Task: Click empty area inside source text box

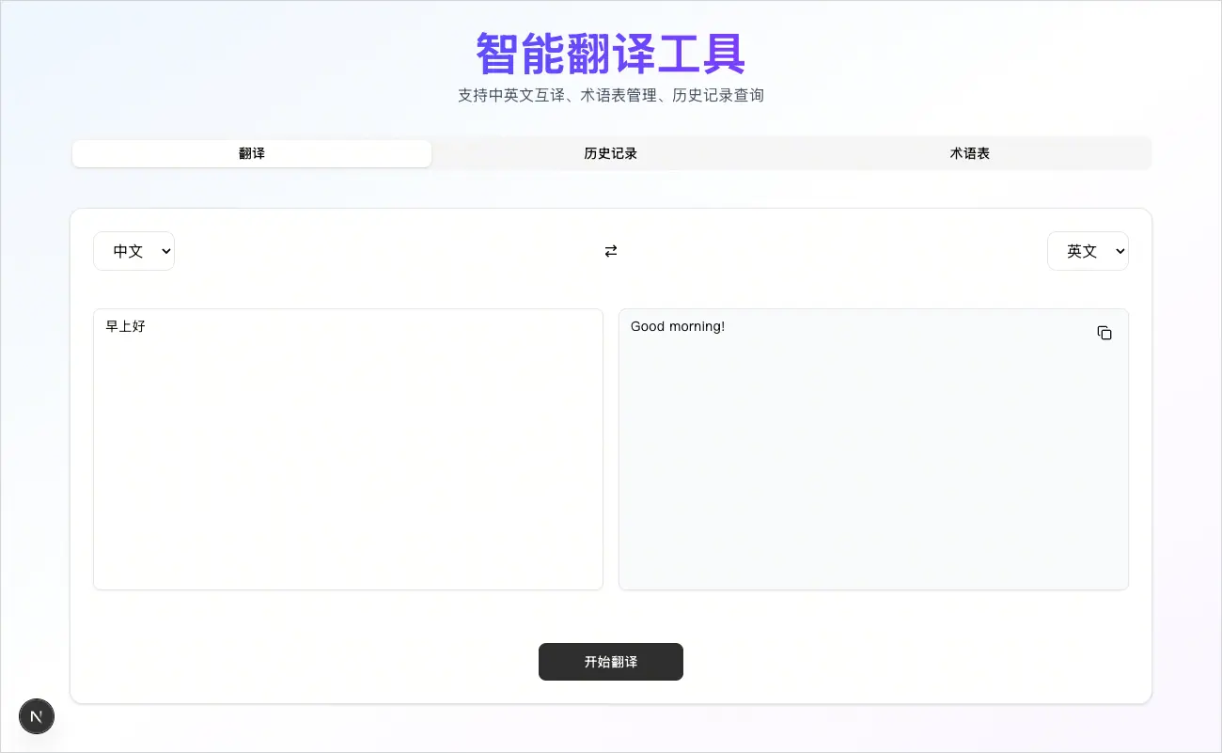Action: tap(348, 470)
